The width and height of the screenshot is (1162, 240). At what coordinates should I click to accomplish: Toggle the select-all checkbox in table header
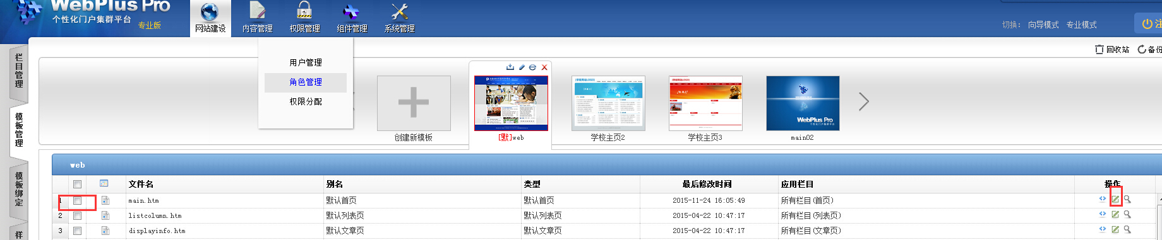click(77, 185)
